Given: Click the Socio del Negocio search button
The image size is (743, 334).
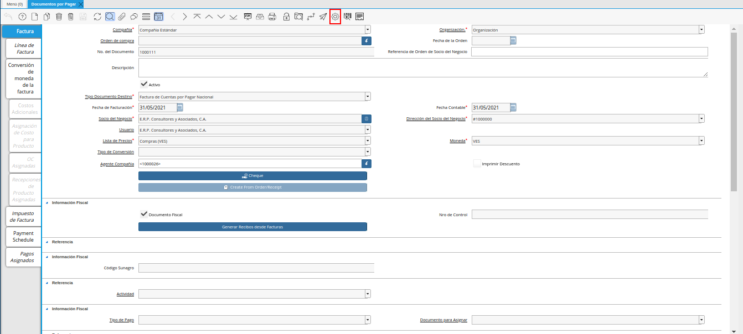Looking at the screenshot, I should point(367,118).
